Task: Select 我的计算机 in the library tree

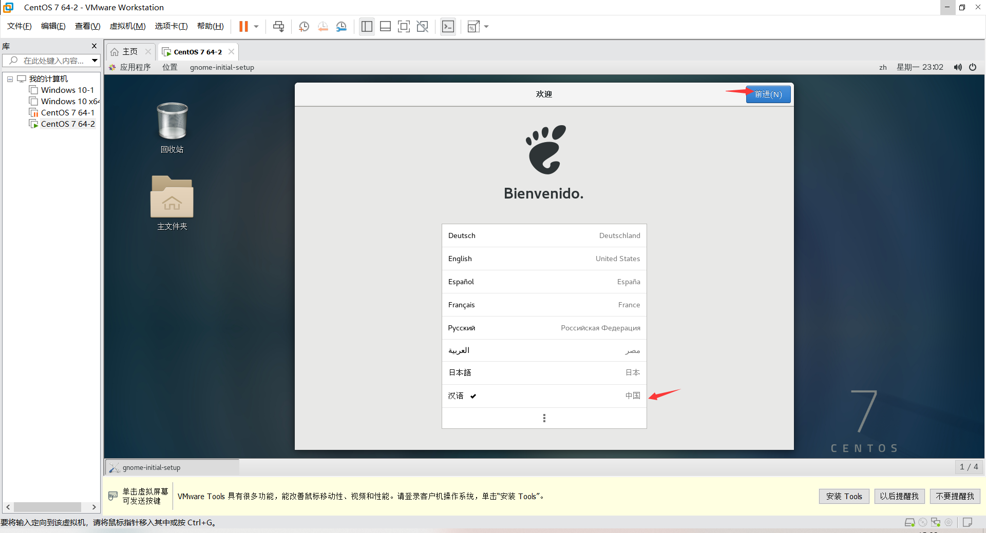Action: (x=48, y=78)
